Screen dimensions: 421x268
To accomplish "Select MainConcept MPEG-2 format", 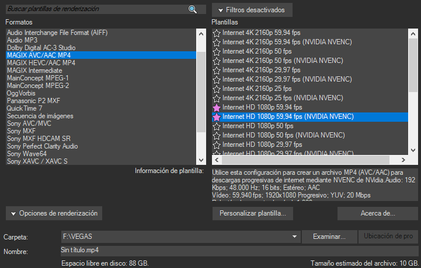I will tap(101, 86).
